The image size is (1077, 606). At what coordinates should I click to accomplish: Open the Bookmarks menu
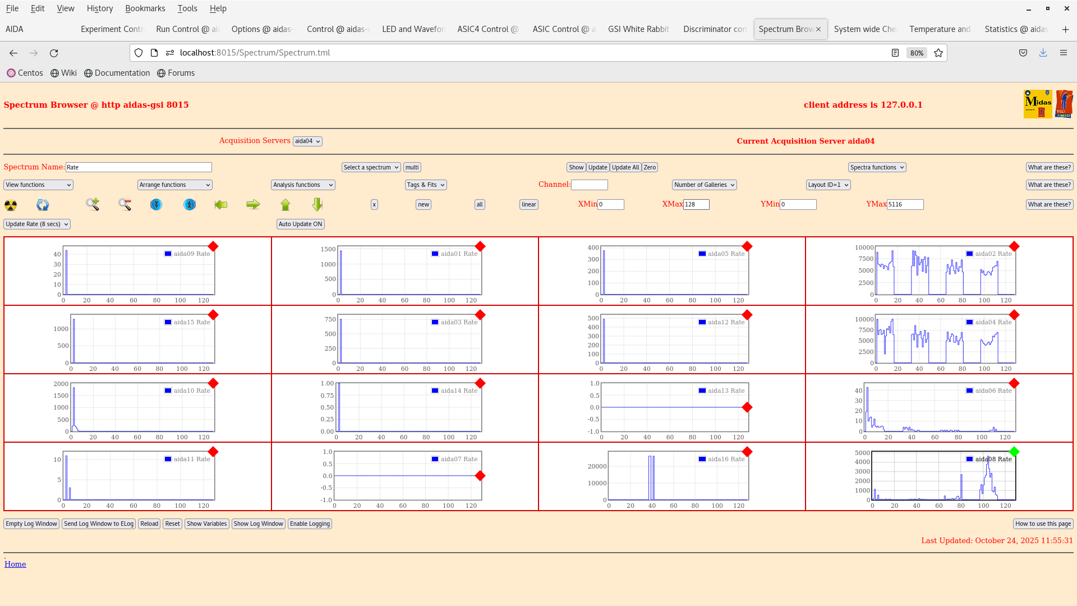click(x=145, y=8)
